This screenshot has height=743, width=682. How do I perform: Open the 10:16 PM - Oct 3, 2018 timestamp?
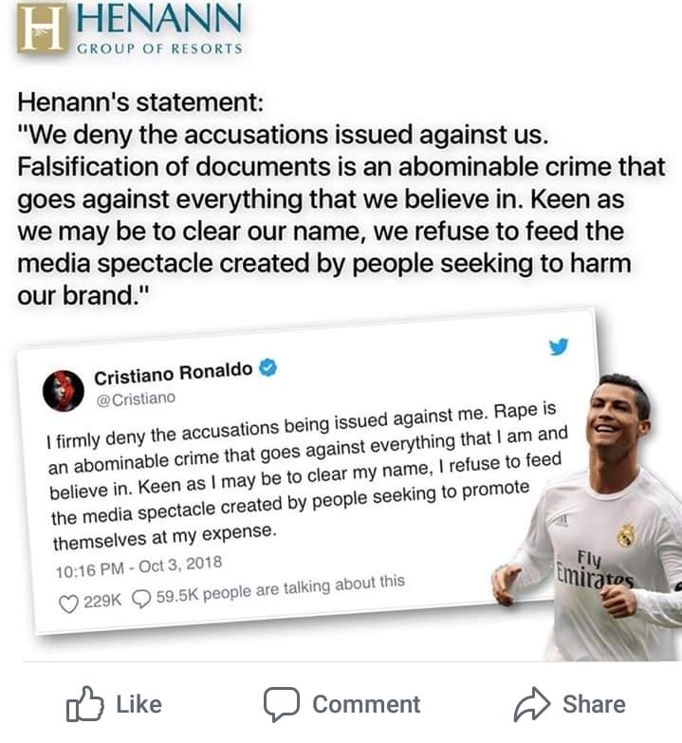pyautogui.click(x=138, y=567)
